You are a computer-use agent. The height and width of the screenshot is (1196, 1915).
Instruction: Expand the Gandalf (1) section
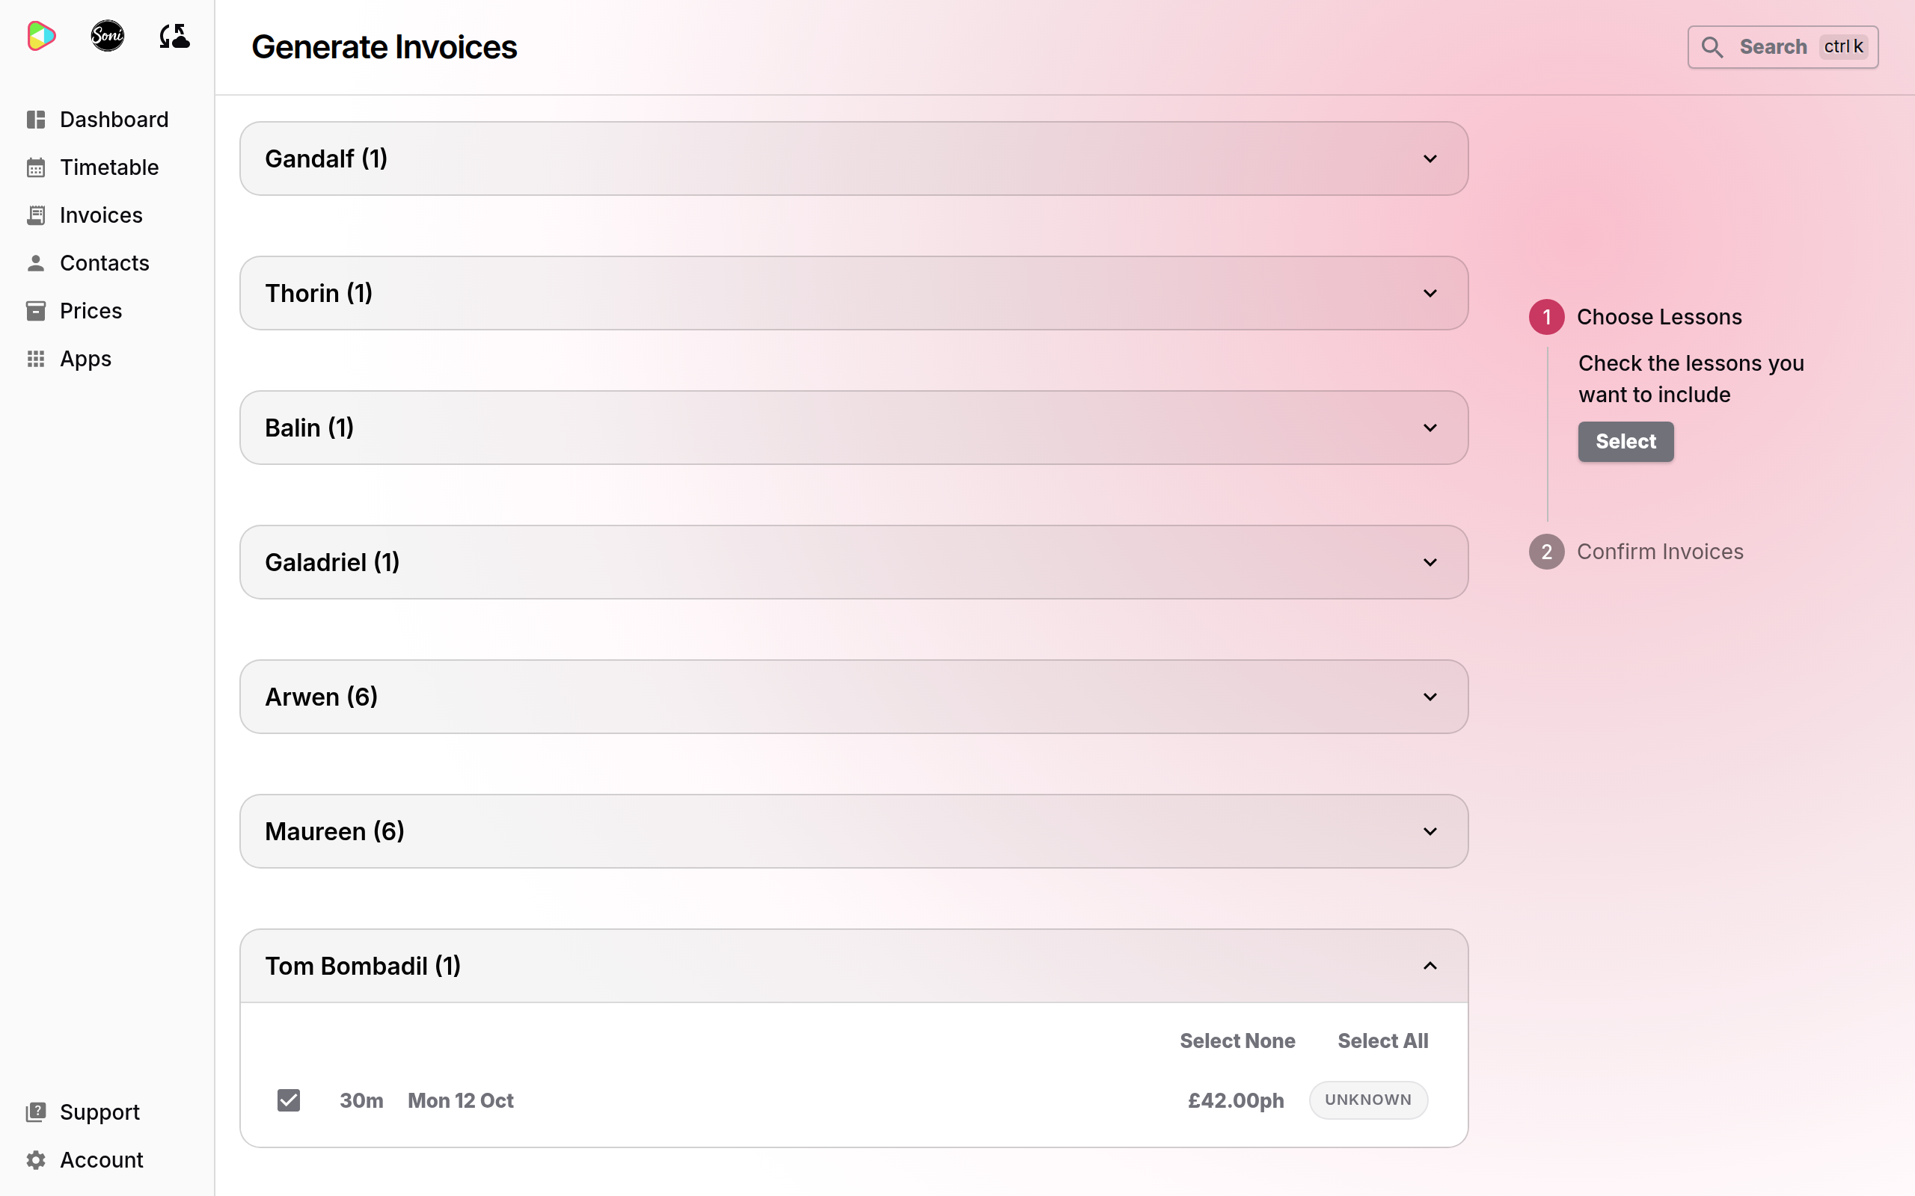[854, 158]
